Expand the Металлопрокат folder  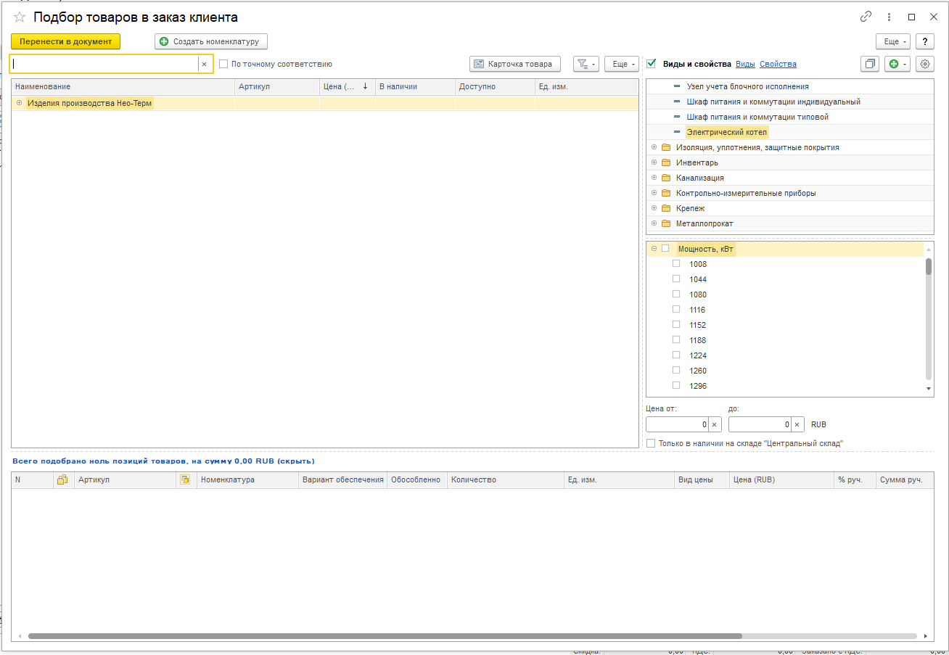[x=654, y=223]
